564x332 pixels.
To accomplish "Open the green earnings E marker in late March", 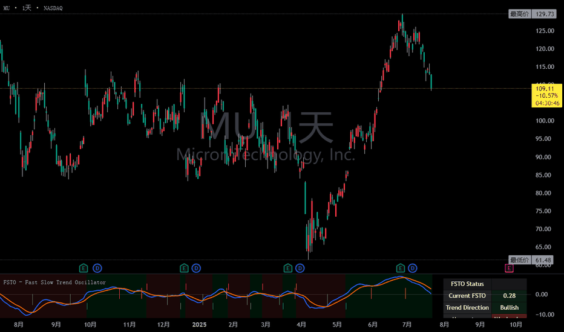I will point(288,268).
